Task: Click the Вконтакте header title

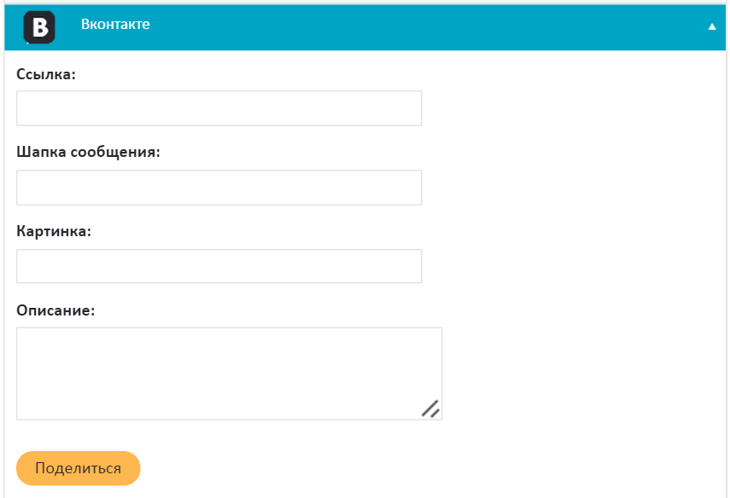Action: click(115, 25)
